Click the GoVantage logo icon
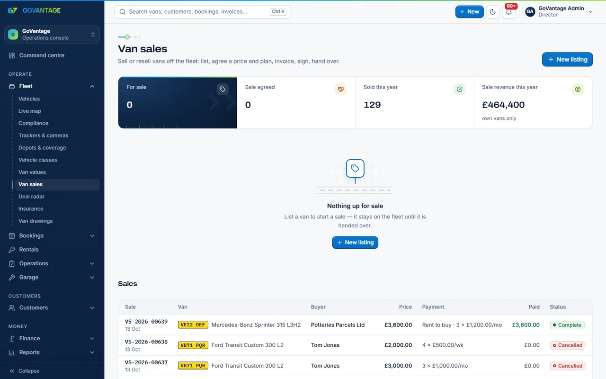 coord(13,10)
